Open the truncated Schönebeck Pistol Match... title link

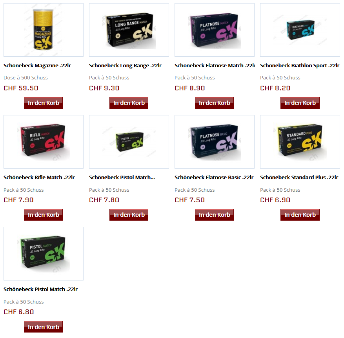tap(122, 178)
